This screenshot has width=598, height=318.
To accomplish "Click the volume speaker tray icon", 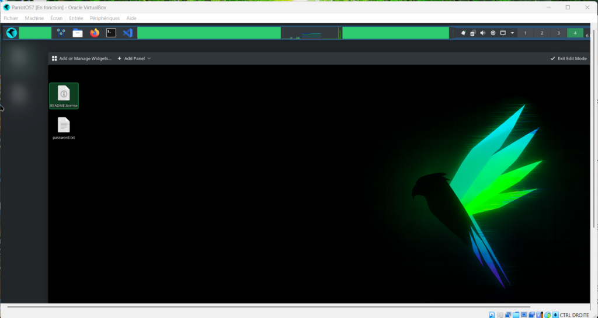I will [x=483, y=33].
